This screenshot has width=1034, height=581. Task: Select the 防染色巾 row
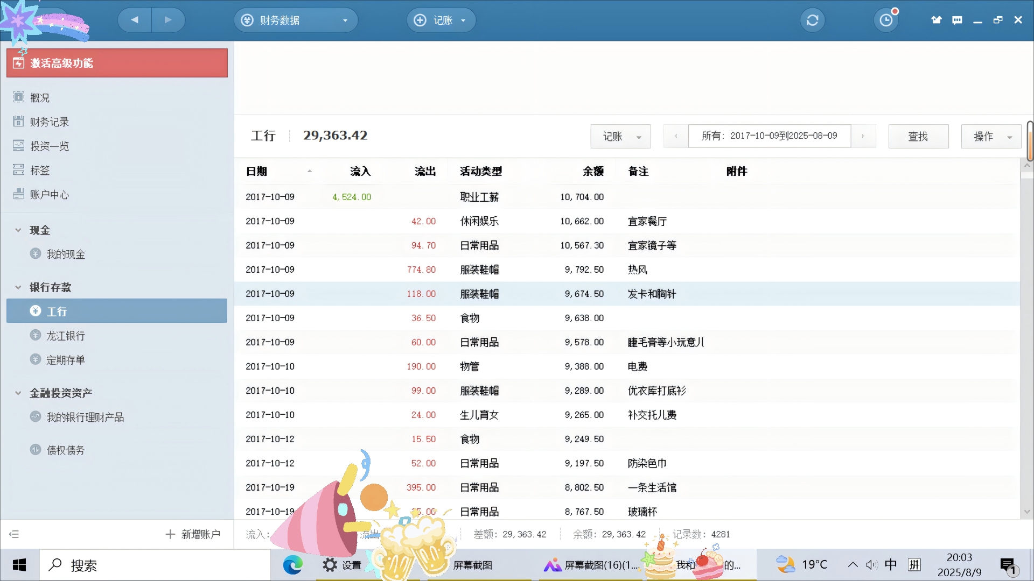click(627, 463)
